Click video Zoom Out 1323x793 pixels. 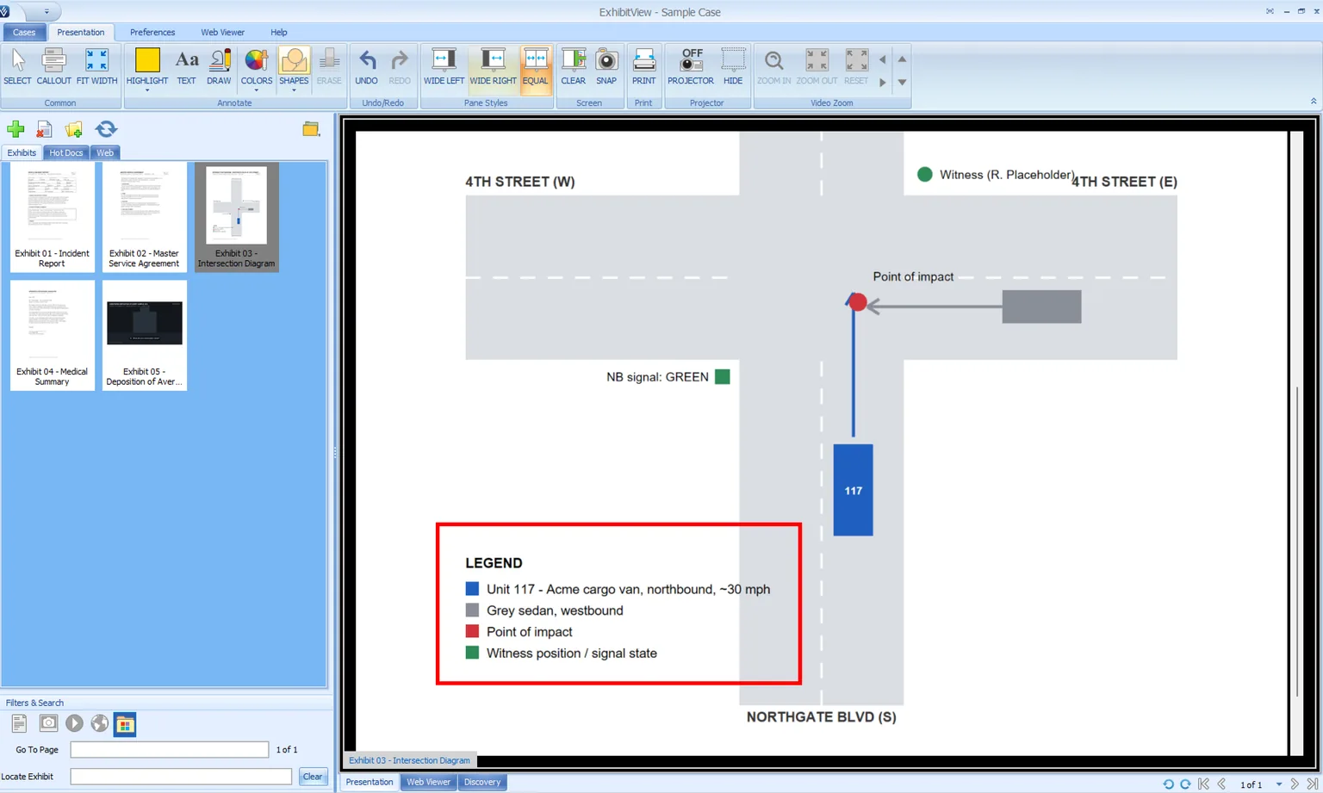point(817,66)
